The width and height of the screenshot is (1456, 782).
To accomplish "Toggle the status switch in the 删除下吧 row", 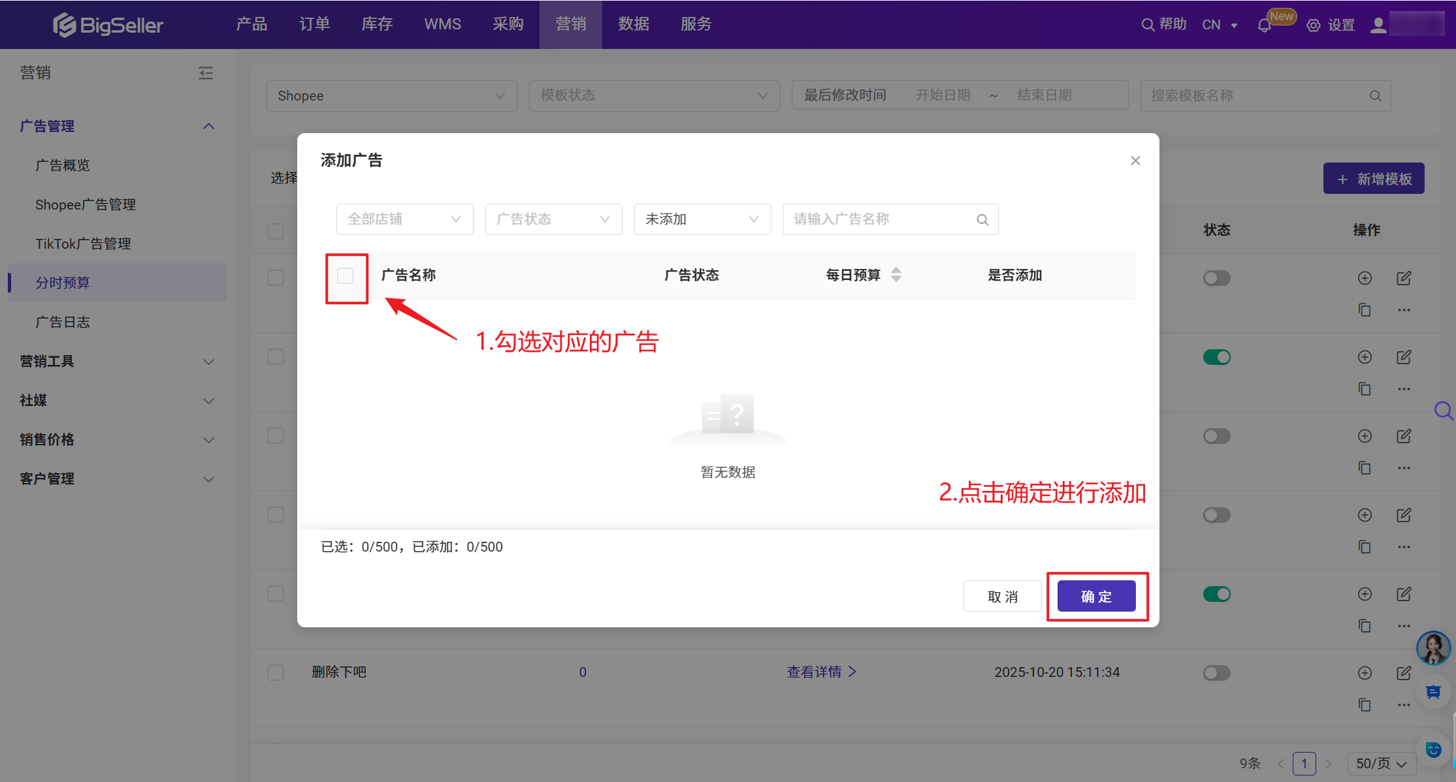I will click(x=1216, y=672).
